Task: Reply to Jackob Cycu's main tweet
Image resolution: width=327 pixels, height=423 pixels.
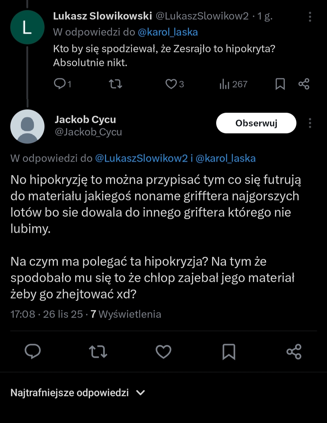Action: coord(33,352)
